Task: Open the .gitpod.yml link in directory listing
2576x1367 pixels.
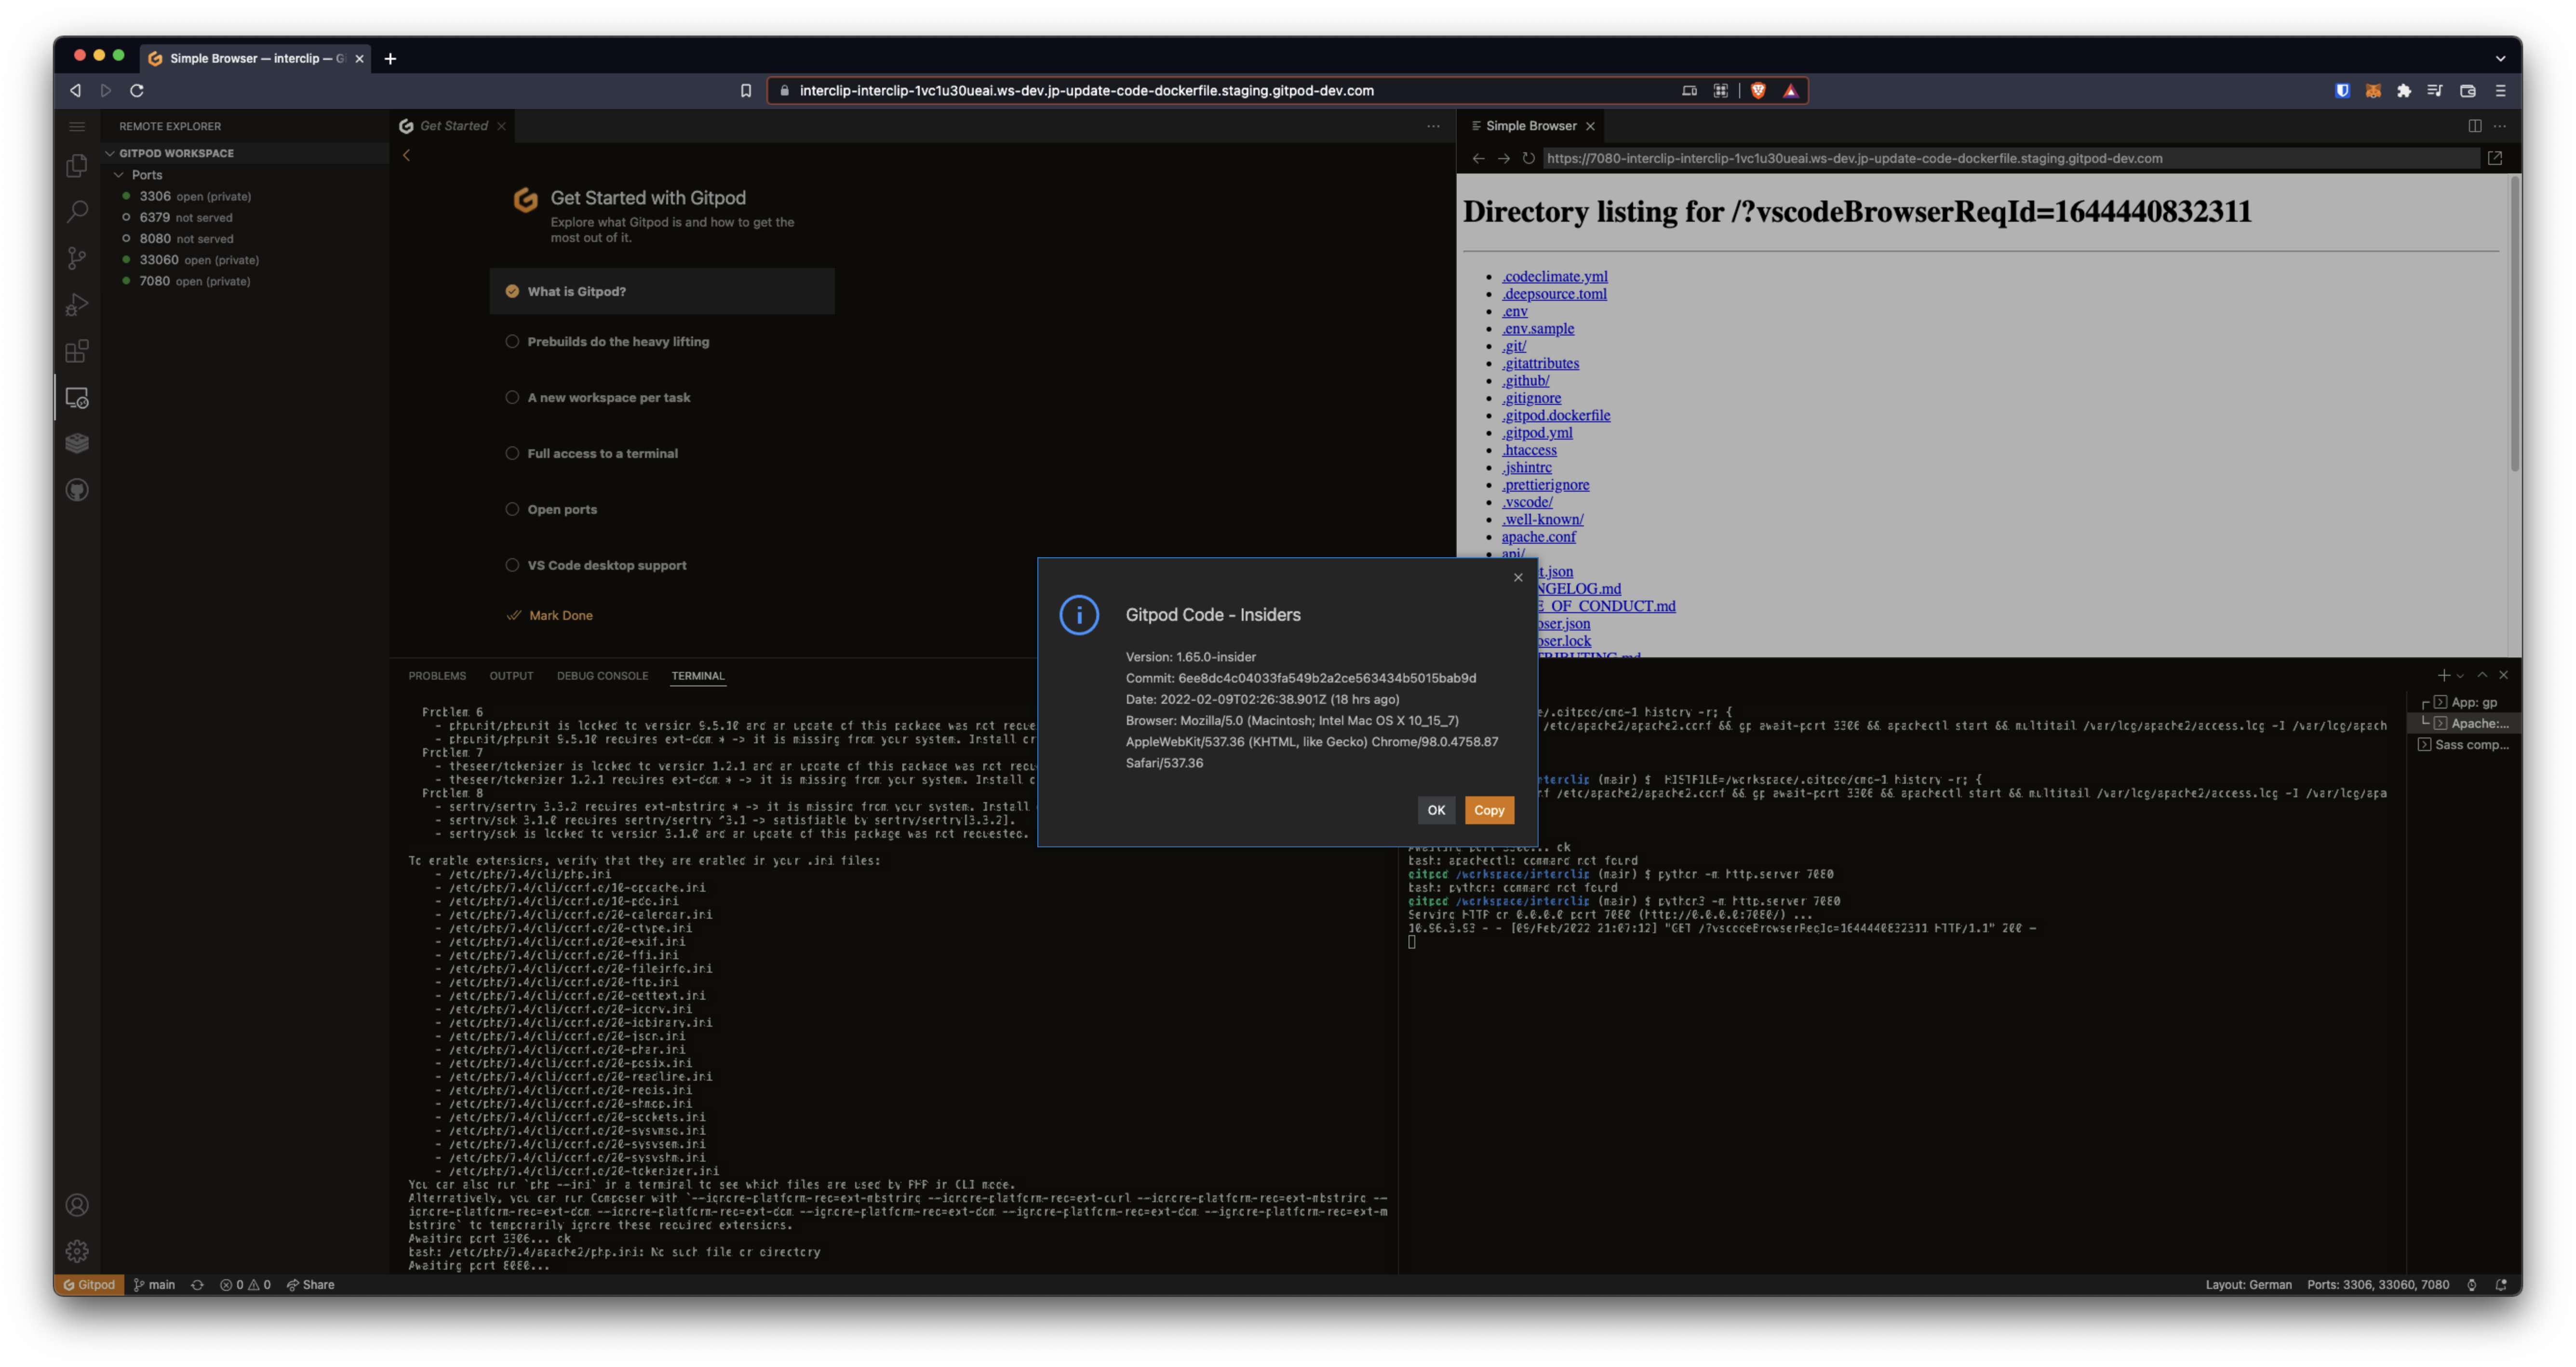Action: click(1537, 432)
